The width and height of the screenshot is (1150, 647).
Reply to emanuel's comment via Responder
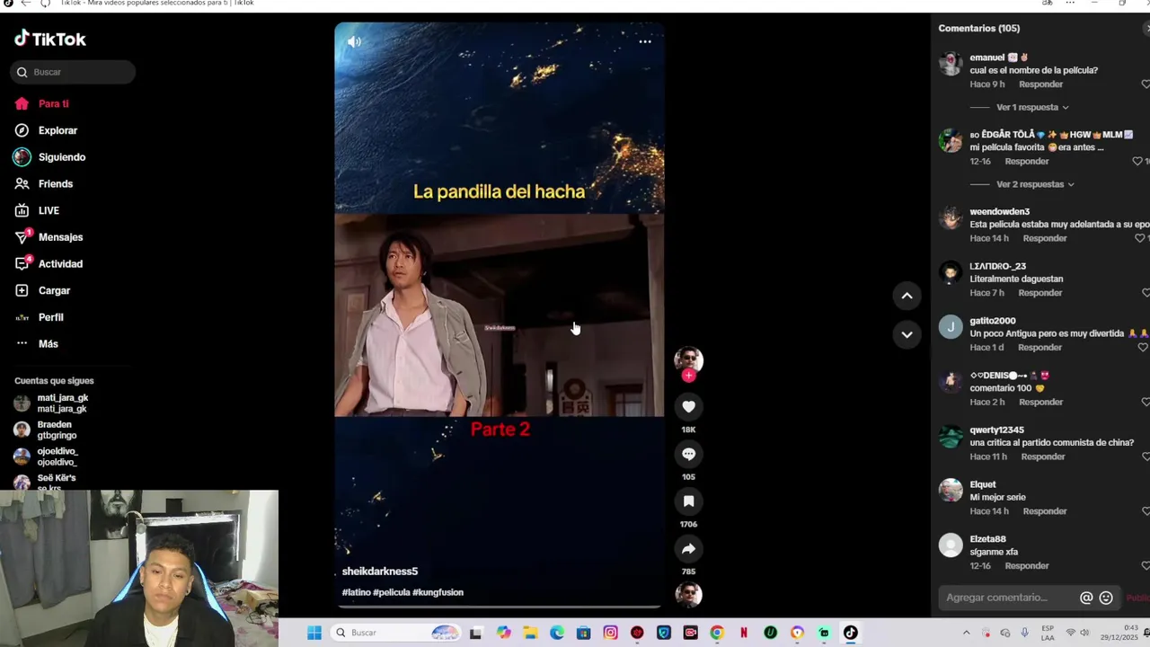coord(1040,84)
